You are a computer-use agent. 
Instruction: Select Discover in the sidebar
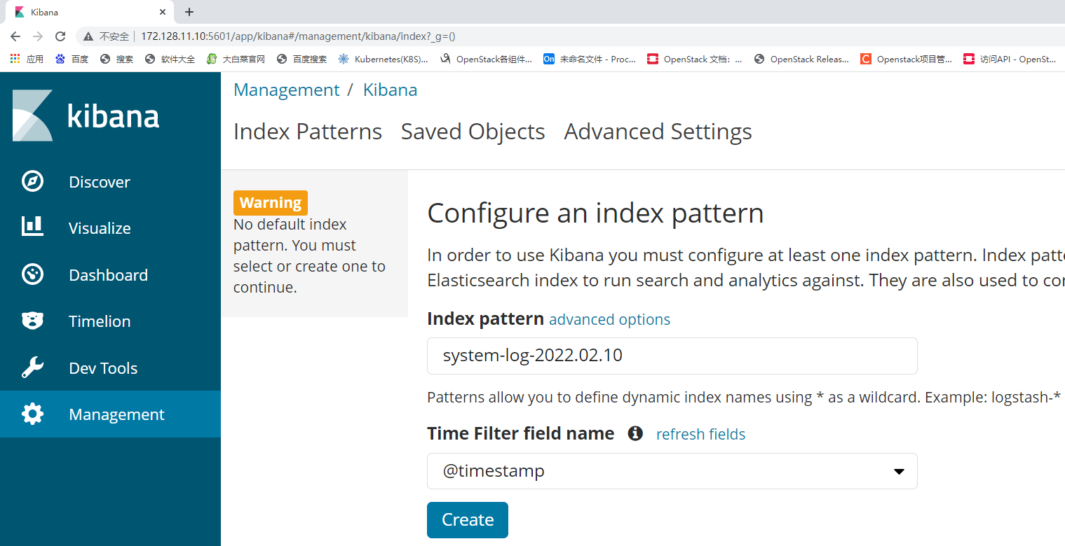(x=110, y=181)
